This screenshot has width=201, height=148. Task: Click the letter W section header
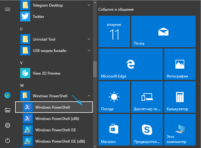coord(21,85)
